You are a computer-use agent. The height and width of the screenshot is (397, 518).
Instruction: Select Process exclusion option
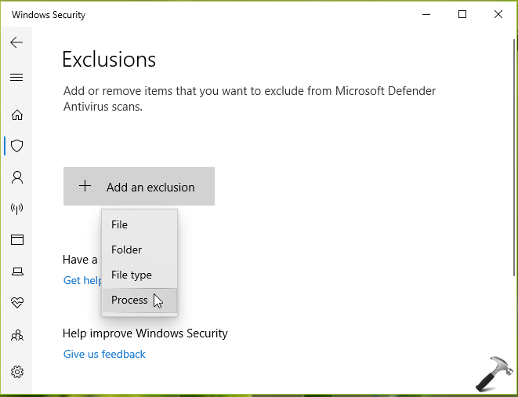130,300
